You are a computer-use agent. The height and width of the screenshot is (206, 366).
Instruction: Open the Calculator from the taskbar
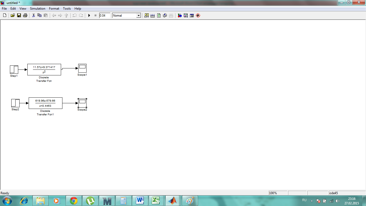click(x=124, y=201)
